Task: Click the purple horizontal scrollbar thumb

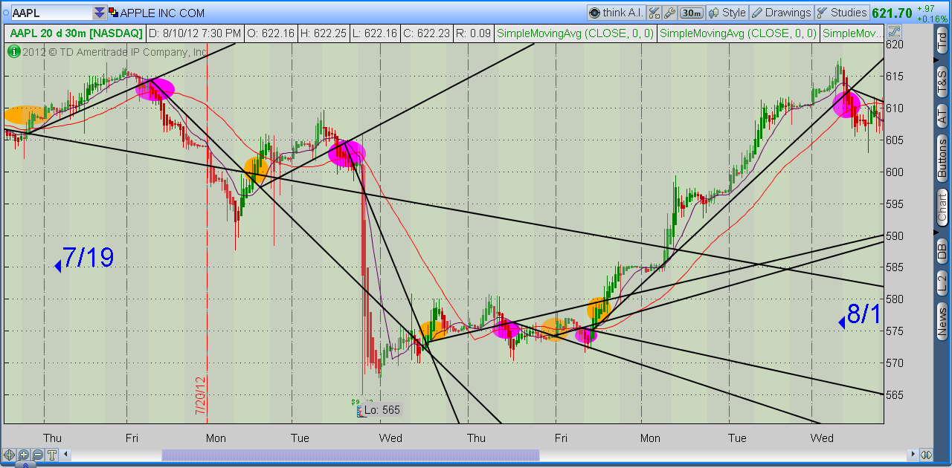Action: pos(350,455)
